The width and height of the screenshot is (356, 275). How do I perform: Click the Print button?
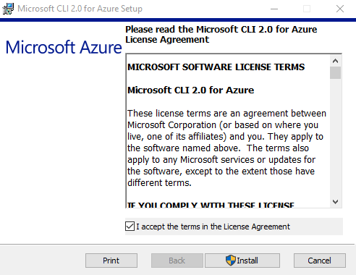(111, 261)
